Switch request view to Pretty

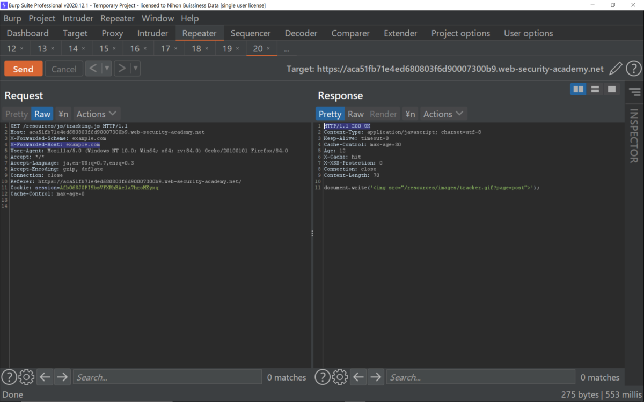click(x=16, y=114)
